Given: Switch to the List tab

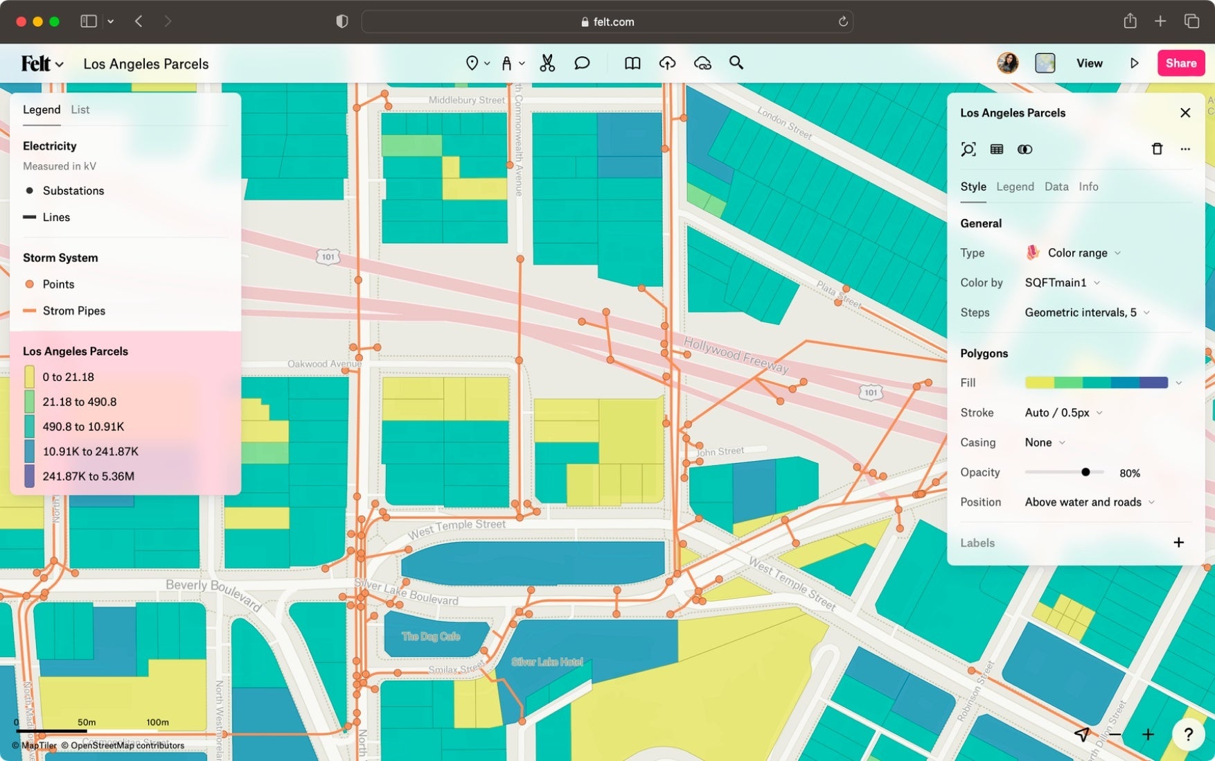Looking at the screenshot, I should point(80,110).
